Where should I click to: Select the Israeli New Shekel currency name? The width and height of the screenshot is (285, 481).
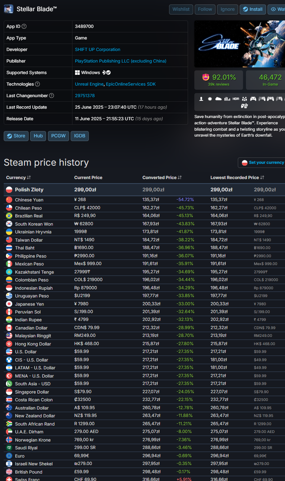click(34, 464)
